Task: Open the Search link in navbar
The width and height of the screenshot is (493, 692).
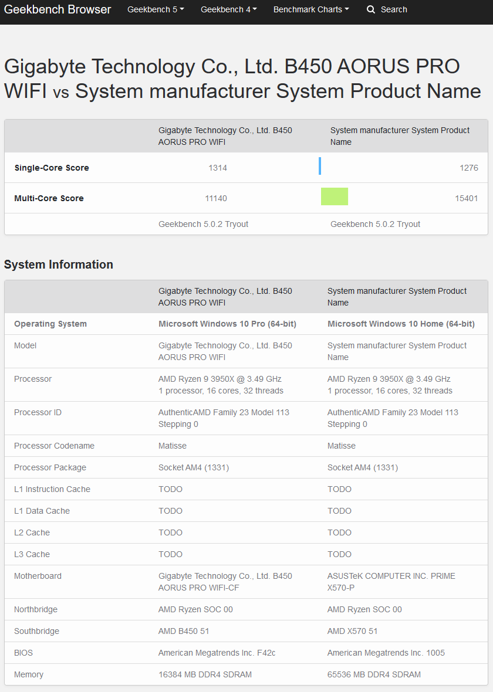Action: point(387,10)
